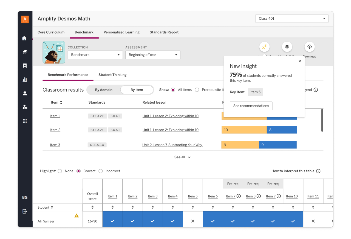Select the Prerequisite items radio button
This screenshot has width=351, height=239.
[x=197, y=90]
